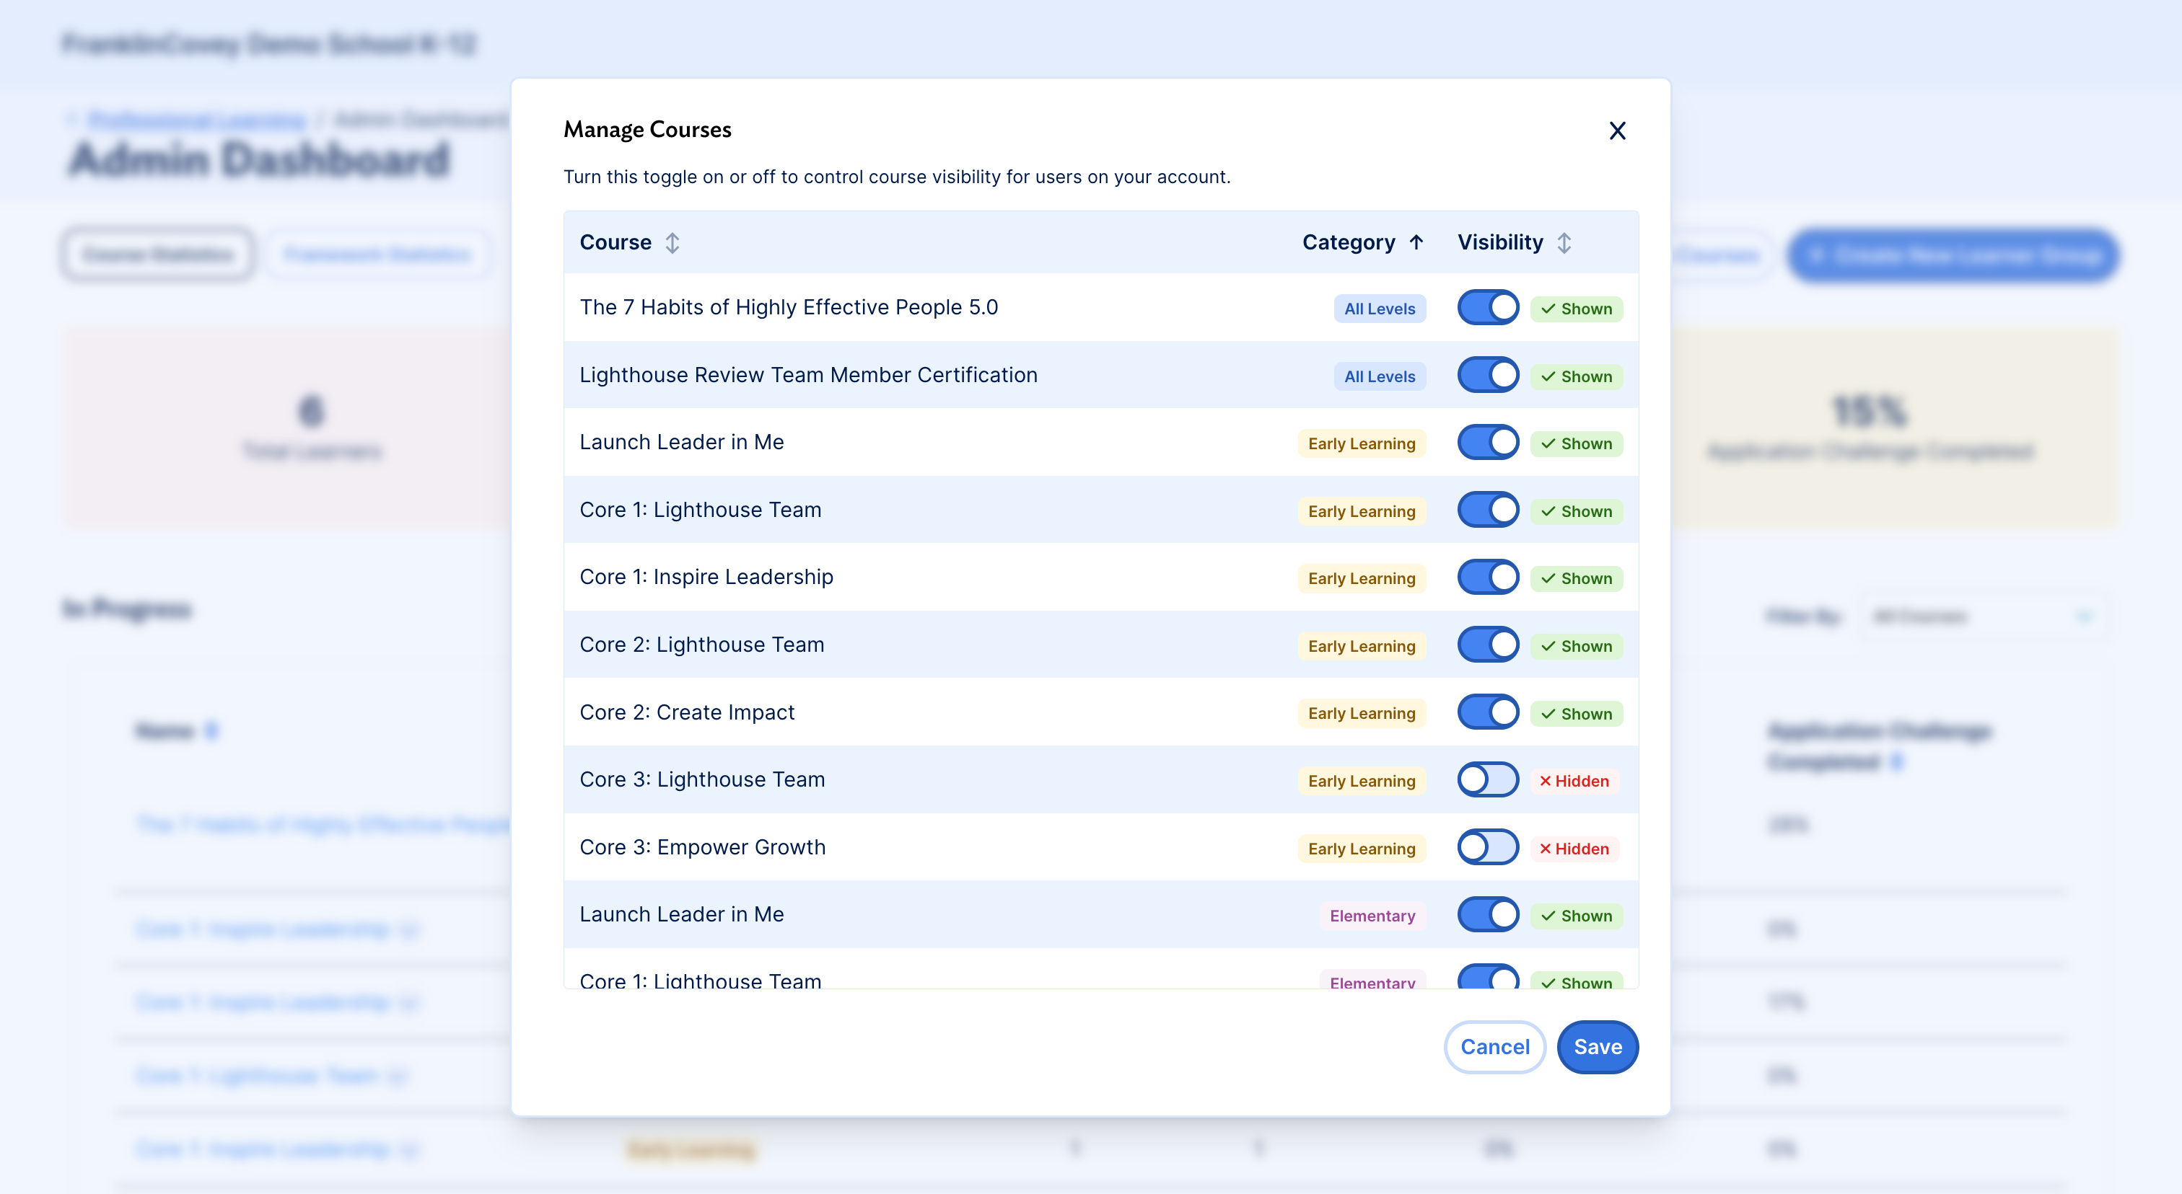This screenshot has width=2182, height=1194.
Task: Toggle visibility for Early Learning Core 1: Lighthouse Team
Action: pyautogui.click(x=1487, y=510)
